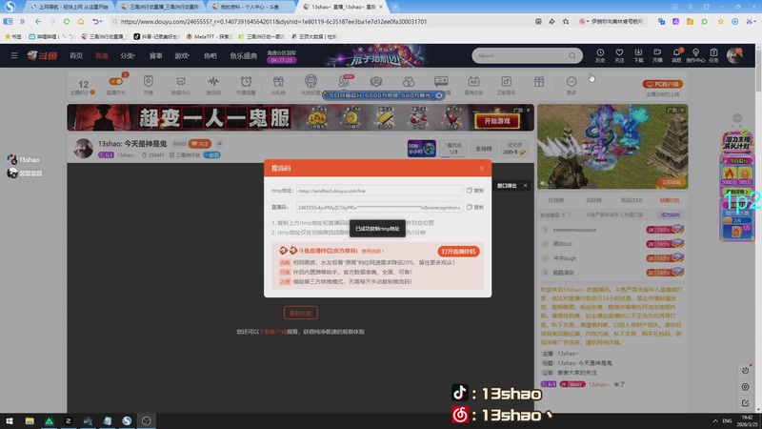The height and width of the screenshot is (429, 762).
Task: Copy the rtmp address
Action: pos(474,191)
